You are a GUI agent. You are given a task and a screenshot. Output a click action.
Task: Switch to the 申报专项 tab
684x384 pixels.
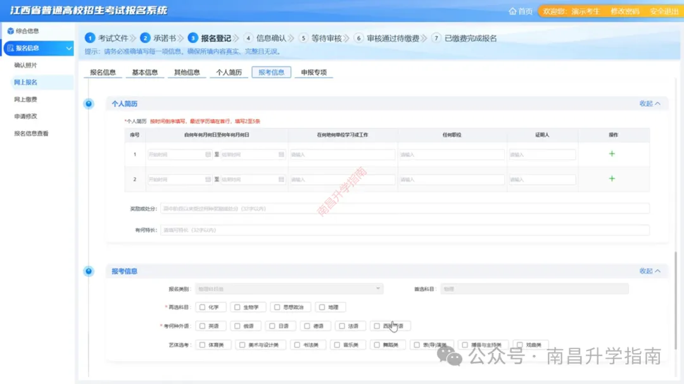click(313, 72)
